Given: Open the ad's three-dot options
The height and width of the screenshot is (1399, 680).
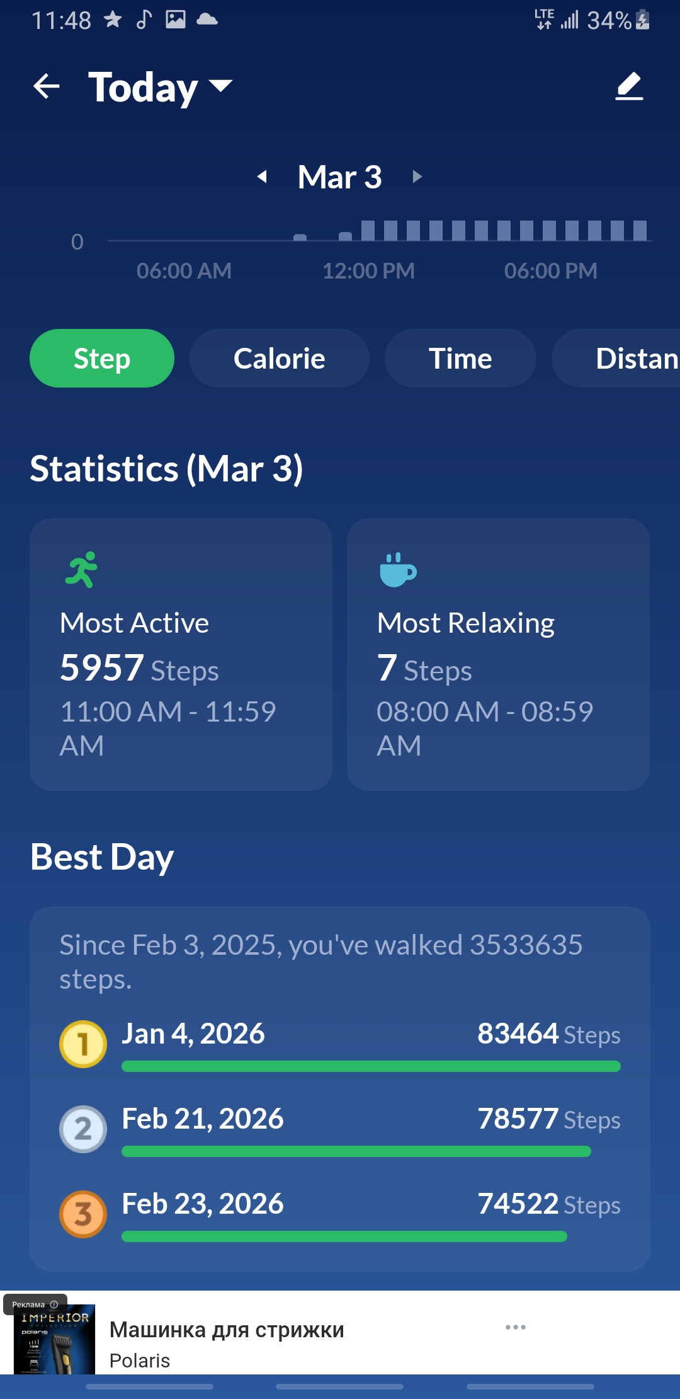Looking at the screenshot, I should pyautogui.click(x=516, y=1327).
